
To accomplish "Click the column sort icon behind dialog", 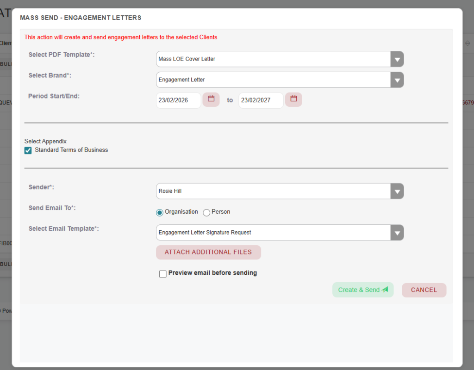I will coord(468,43).
